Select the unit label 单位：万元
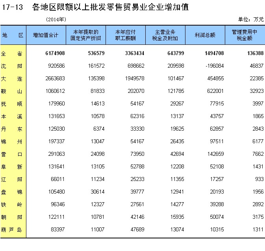This screenshot has width=265, height=251. pyautogui.click(x=251, y=19)
